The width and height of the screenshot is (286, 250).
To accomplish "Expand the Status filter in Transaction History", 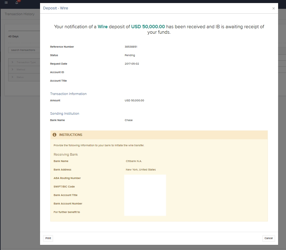I will 24,77.
